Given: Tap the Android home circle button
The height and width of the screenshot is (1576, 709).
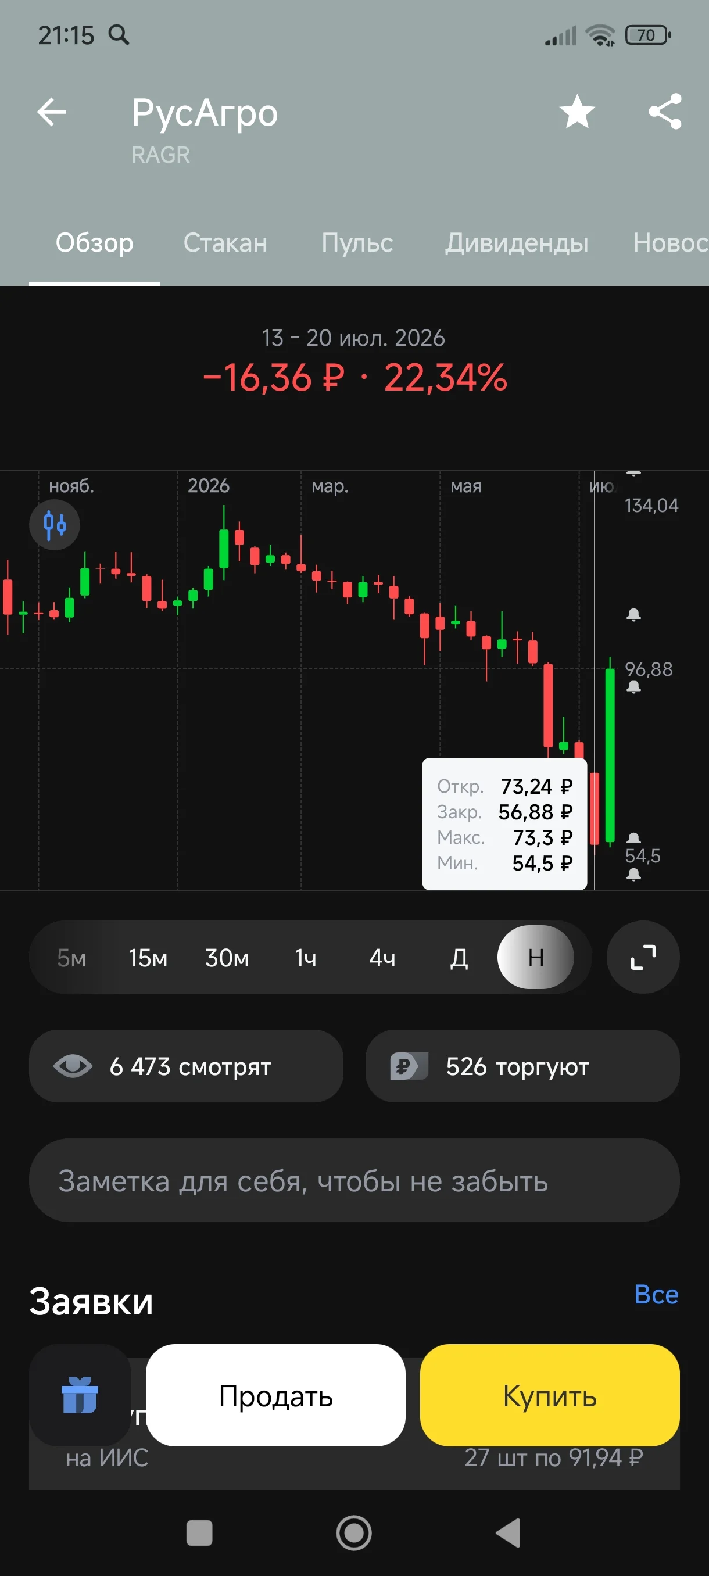Looking at the screenshot, I should point(354,1532).
